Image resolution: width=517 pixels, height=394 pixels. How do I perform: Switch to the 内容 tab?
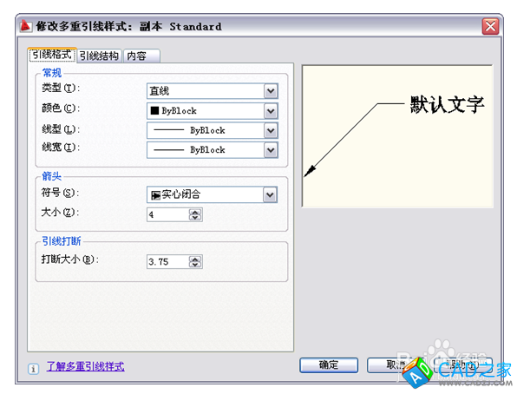[x=141, y=56]
